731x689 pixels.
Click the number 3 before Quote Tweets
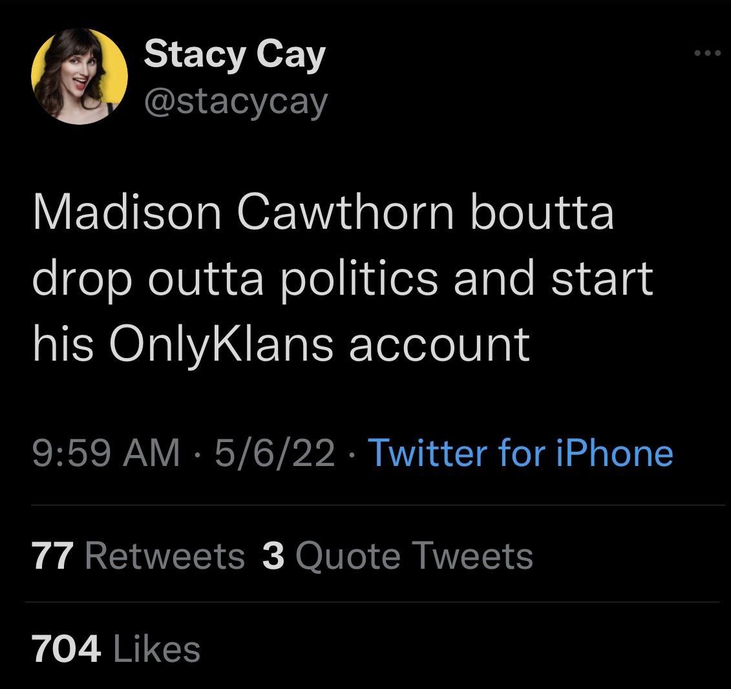tap(273, 556)
